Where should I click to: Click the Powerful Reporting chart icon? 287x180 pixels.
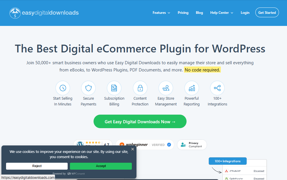[x=192, y=88]
